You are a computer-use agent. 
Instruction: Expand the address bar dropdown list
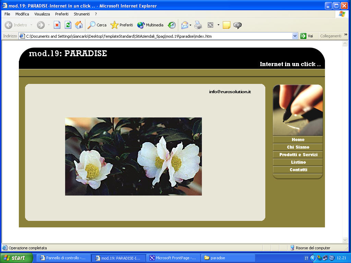coord(295,36)
